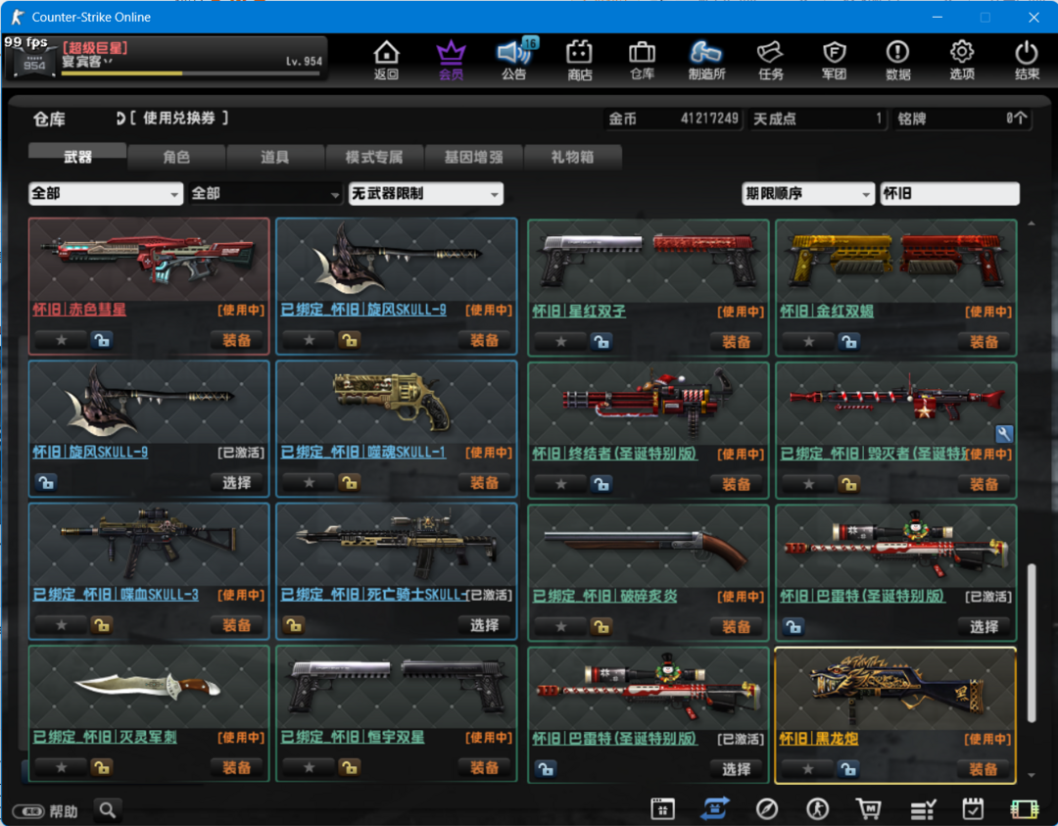Open the M shopping cart icon

pos(868,808)
